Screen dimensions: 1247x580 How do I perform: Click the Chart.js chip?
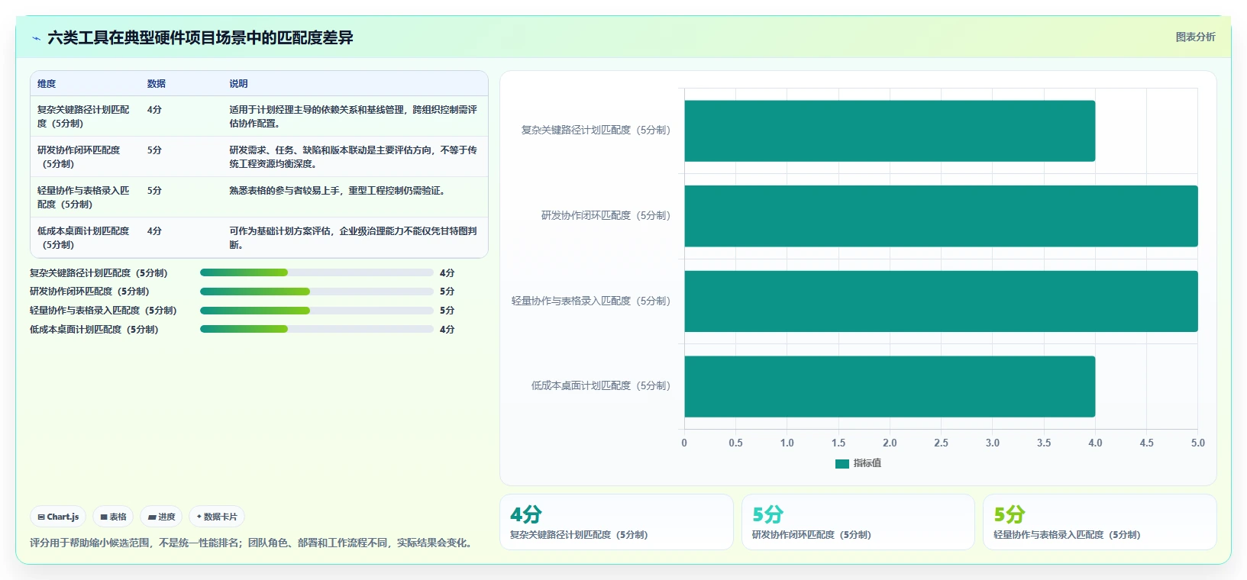pyautogui.click(x=58, y=517)
